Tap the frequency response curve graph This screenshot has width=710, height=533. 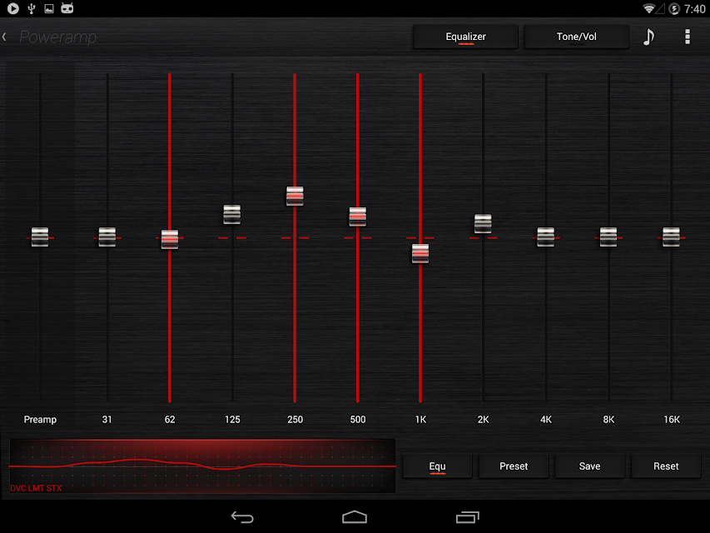(x=202, y=466)
